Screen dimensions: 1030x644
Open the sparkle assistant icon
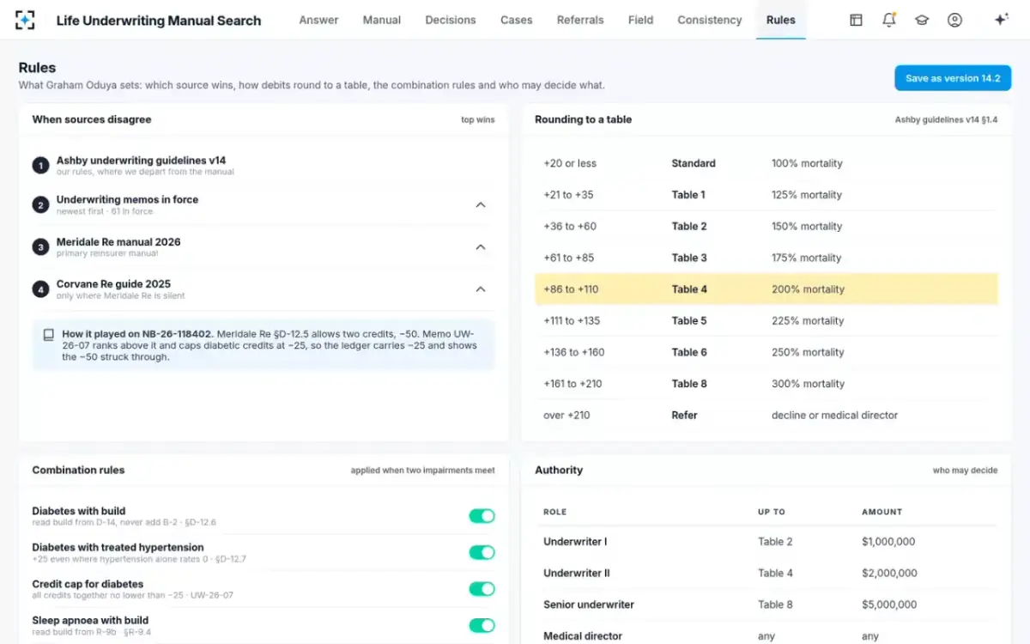1001,20
